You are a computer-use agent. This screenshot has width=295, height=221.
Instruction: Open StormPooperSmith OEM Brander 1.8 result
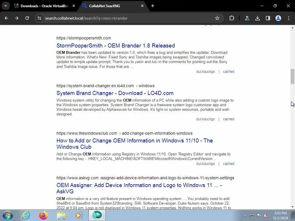pyautogui.click(x=116, y=46)
